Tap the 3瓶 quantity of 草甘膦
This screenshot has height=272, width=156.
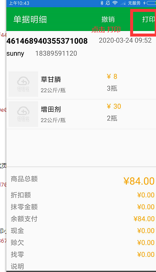click(112, 88)
